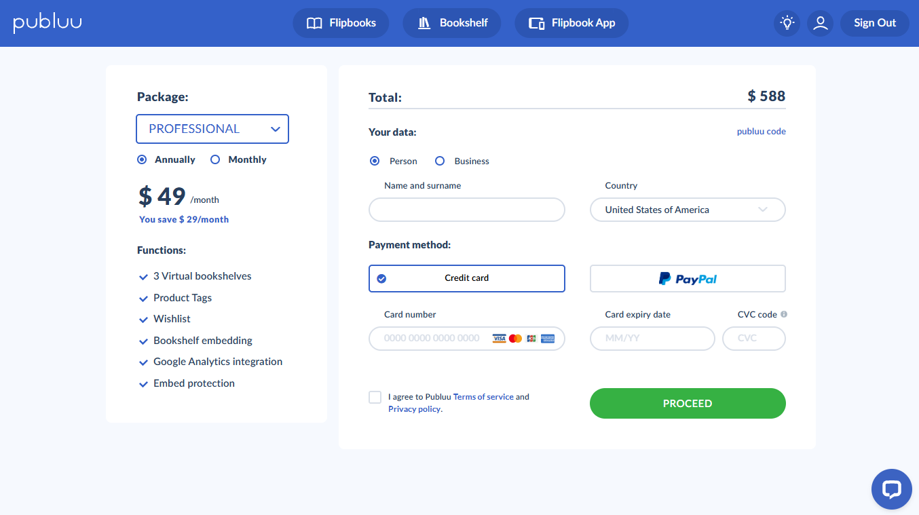This screenshot has width=919, height=515.
Task: Go to Bookshelf tab
Action: (452, 23)
